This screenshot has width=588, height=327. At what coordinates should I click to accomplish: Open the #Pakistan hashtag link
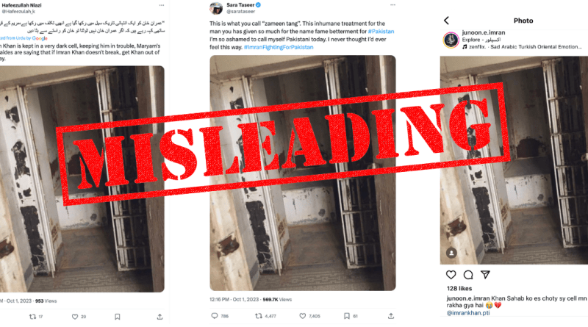381,32
